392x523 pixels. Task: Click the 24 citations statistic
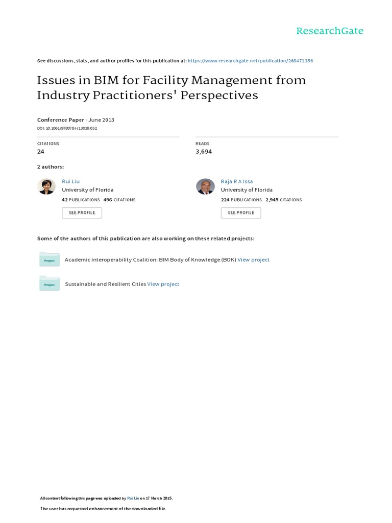click(x=41, y=152)
